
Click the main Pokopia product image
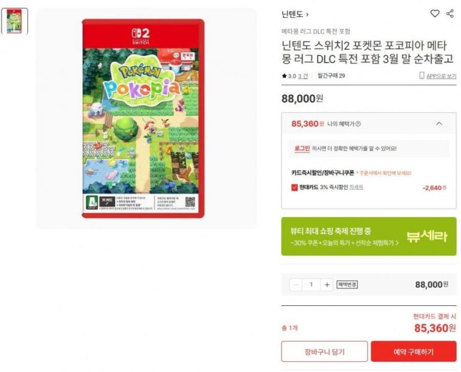coord(143,118)
